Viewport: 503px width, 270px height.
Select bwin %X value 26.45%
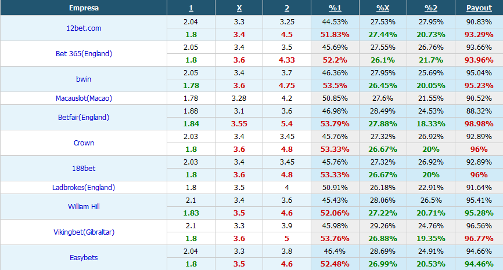pos(383,86)
